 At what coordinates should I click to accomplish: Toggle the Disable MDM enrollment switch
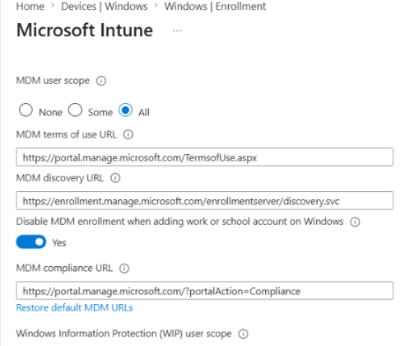(x=31, y=242)
